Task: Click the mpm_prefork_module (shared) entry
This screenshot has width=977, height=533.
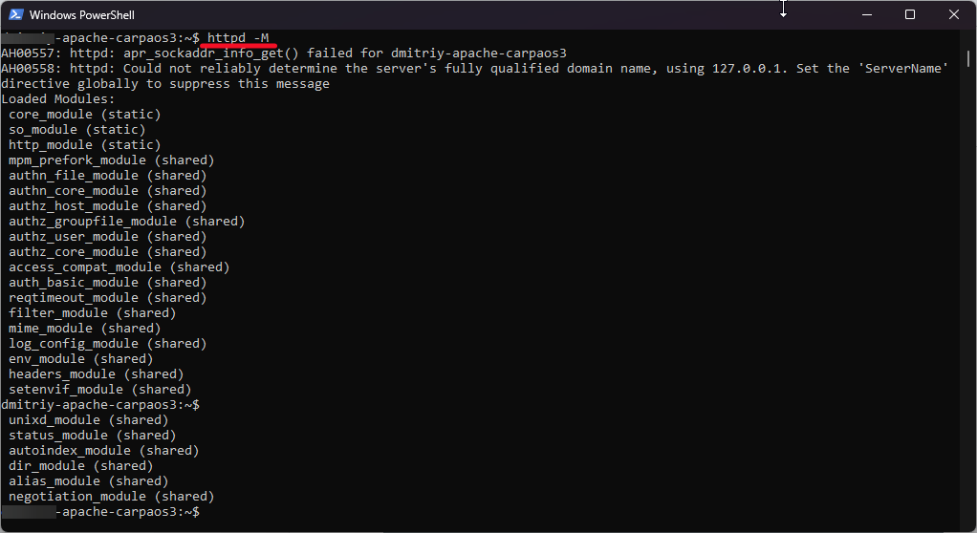Action: [111, 160]
